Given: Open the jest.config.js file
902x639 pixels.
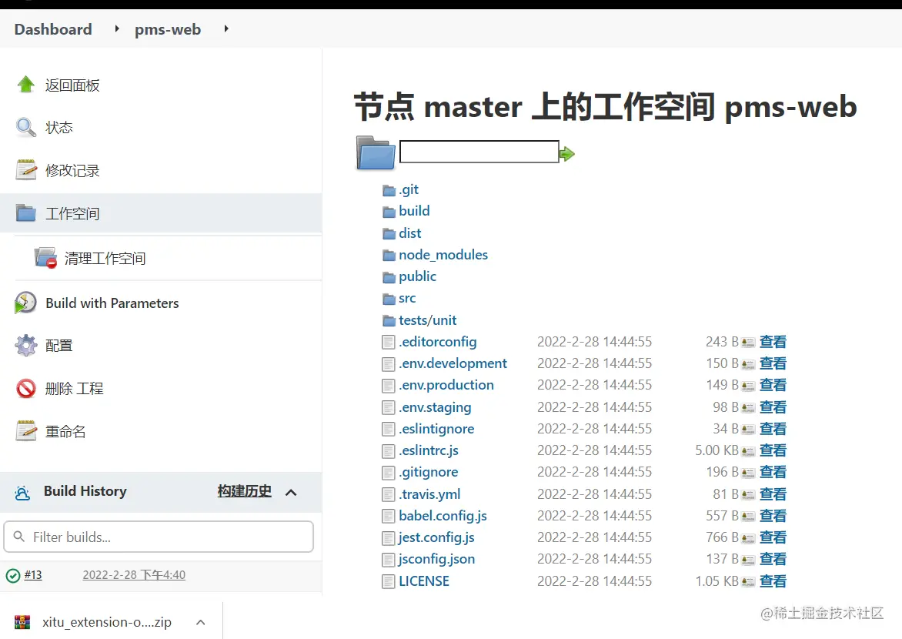Looking at the screenshot, I should click(436, 537).
